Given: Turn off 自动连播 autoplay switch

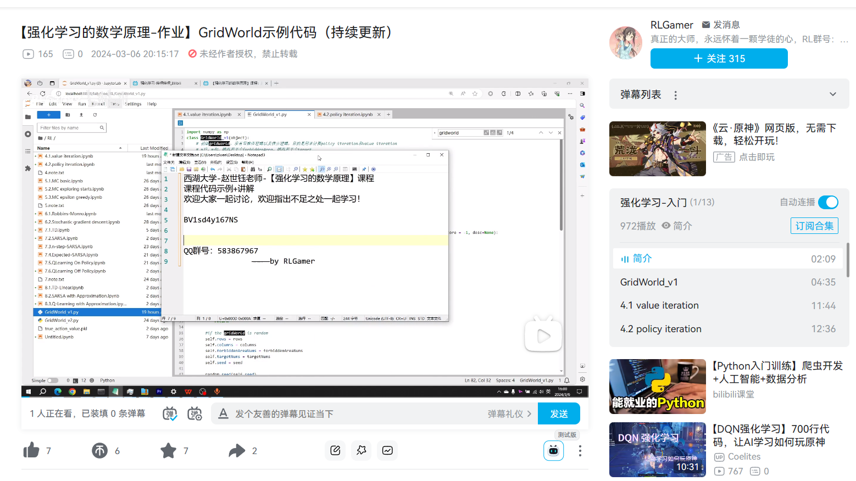Looking at the screenshot, I should pyautogui.click(x=828, y=202).
